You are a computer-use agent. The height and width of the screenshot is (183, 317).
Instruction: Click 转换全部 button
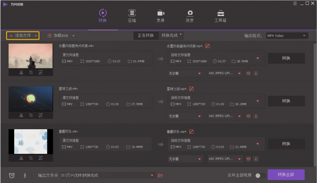[x=286, y=174]
